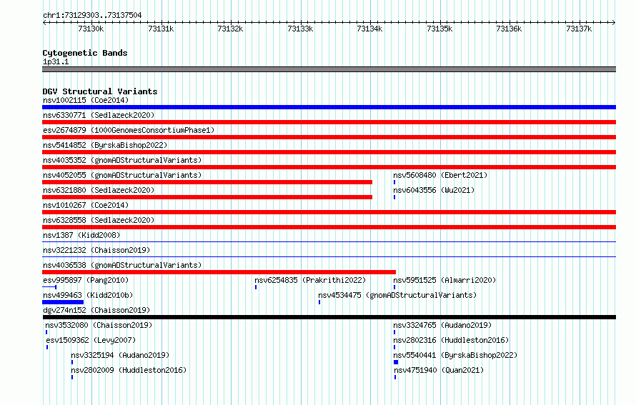Click nsv5414852 (ByrskaBishop2022) label
Image resolution: width=636 pixels, height=405 pixels.
click(105, 145)
